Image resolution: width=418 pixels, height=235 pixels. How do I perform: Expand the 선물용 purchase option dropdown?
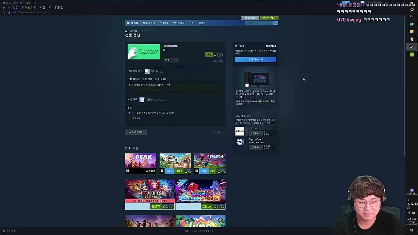click(170, 60)
